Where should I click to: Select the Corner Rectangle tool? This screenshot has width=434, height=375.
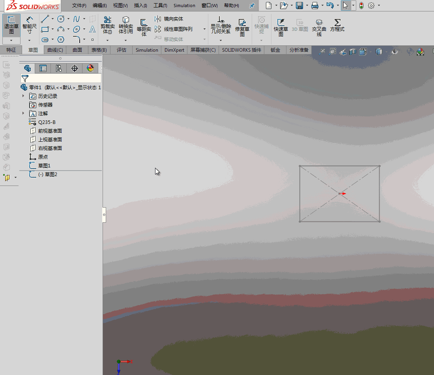[45, 29]
